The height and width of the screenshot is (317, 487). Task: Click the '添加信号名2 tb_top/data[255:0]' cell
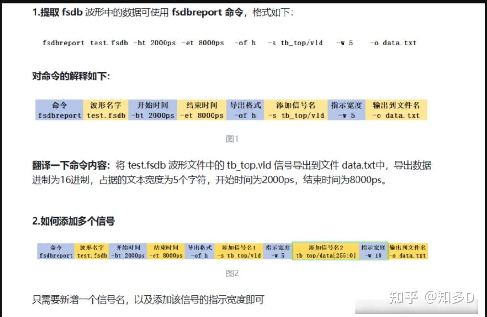pyautogui.click(x=326, y=251)
